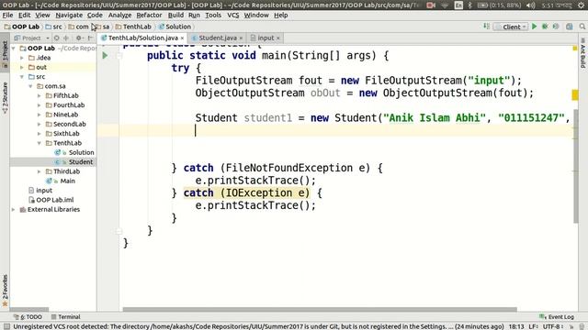The width and height of the screenshot is (588, 330).
Task: Toggle the Structure side tool window
Action: 5,98
